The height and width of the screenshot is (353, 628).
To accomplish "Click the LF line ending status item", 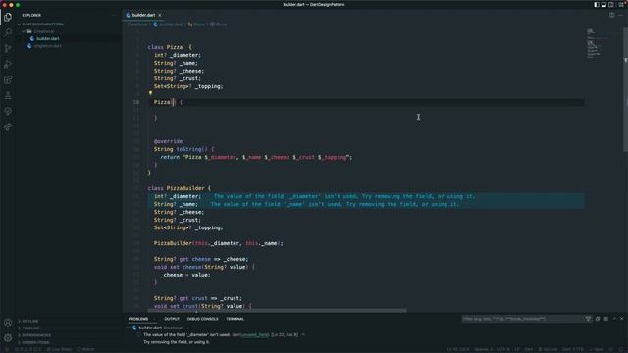I will (x=517, y=349).
